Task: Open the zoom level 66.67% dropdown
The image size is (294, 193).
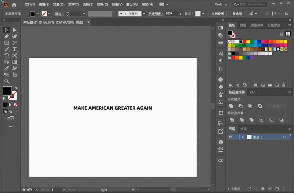Action: pos(37,190)
